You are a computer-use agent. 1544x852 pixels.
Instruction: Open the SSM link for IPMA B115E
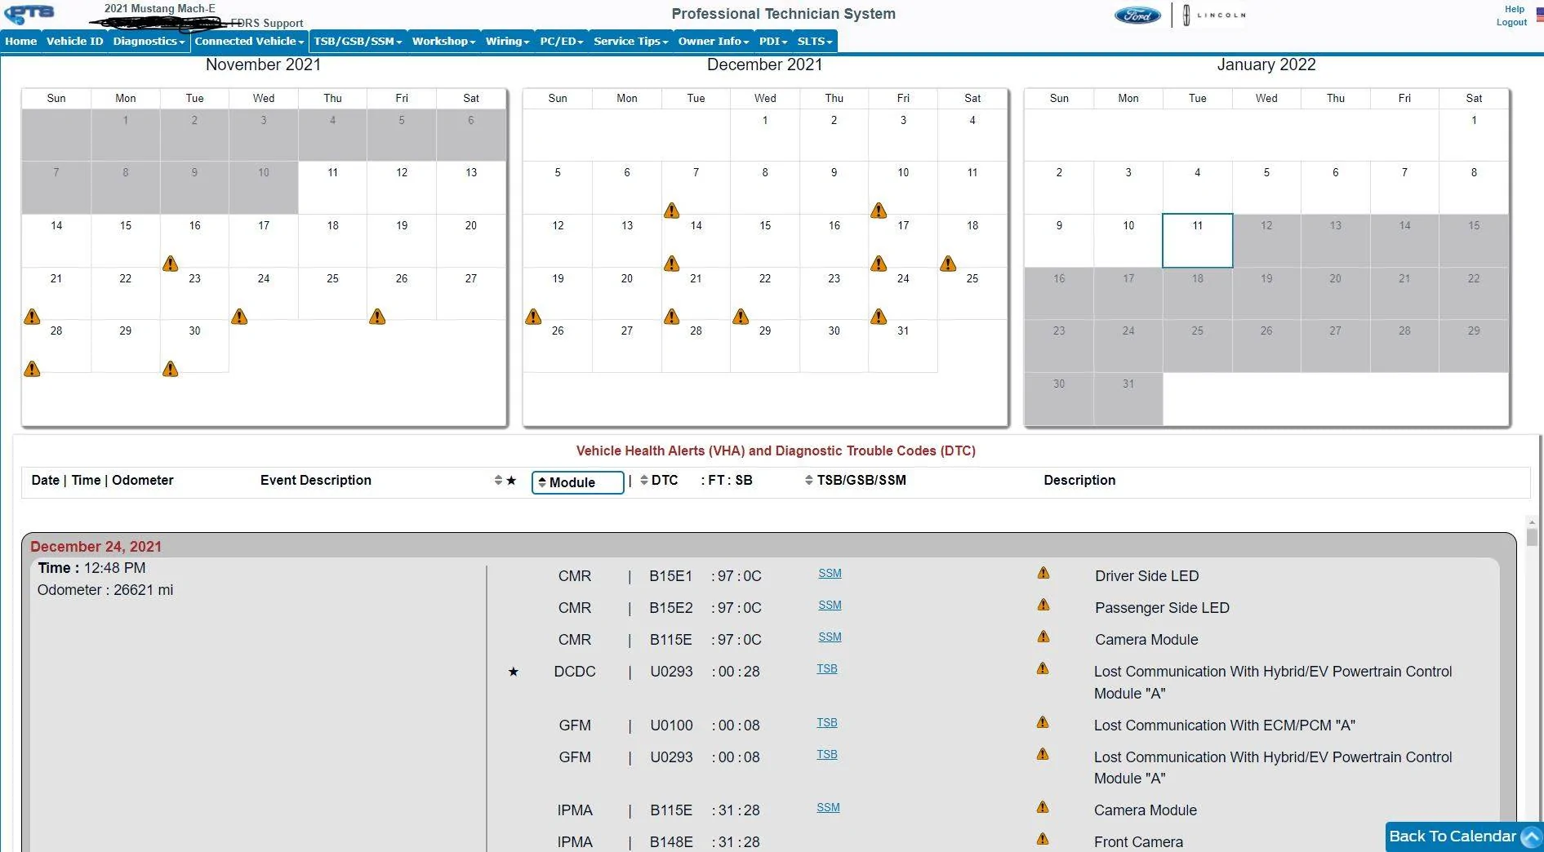828,807
